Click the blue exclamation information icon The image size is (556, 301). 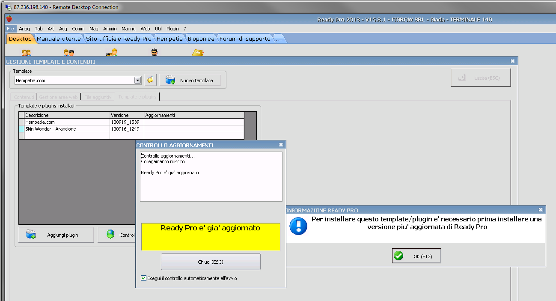[298, 226]
